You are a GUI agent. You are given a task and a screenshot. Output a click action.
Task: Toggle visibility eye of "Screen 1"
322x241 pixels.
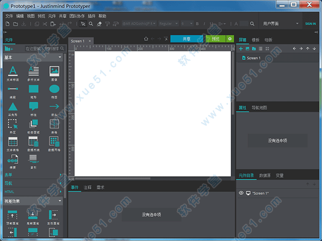pyautogui.click(x=241, y=193)
